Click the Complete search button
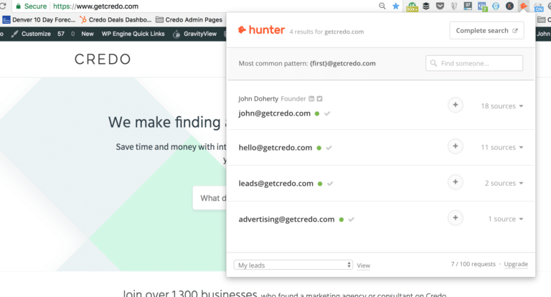The image size is (551, 297). [x=486, y=31]
